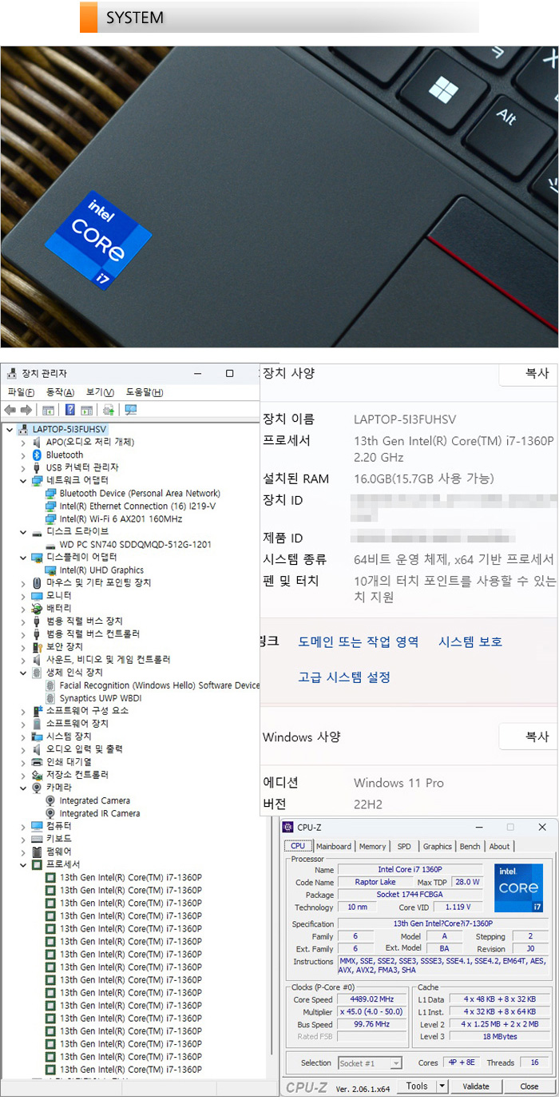Click the 마우스 및 기타 포인팅 장치 icon
The width and height of the screenshot is (559, 1100).
point(37,582)
